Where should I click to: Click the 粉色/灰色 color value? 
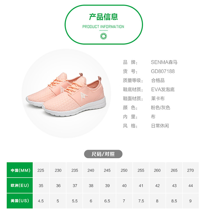click(160, 108)
